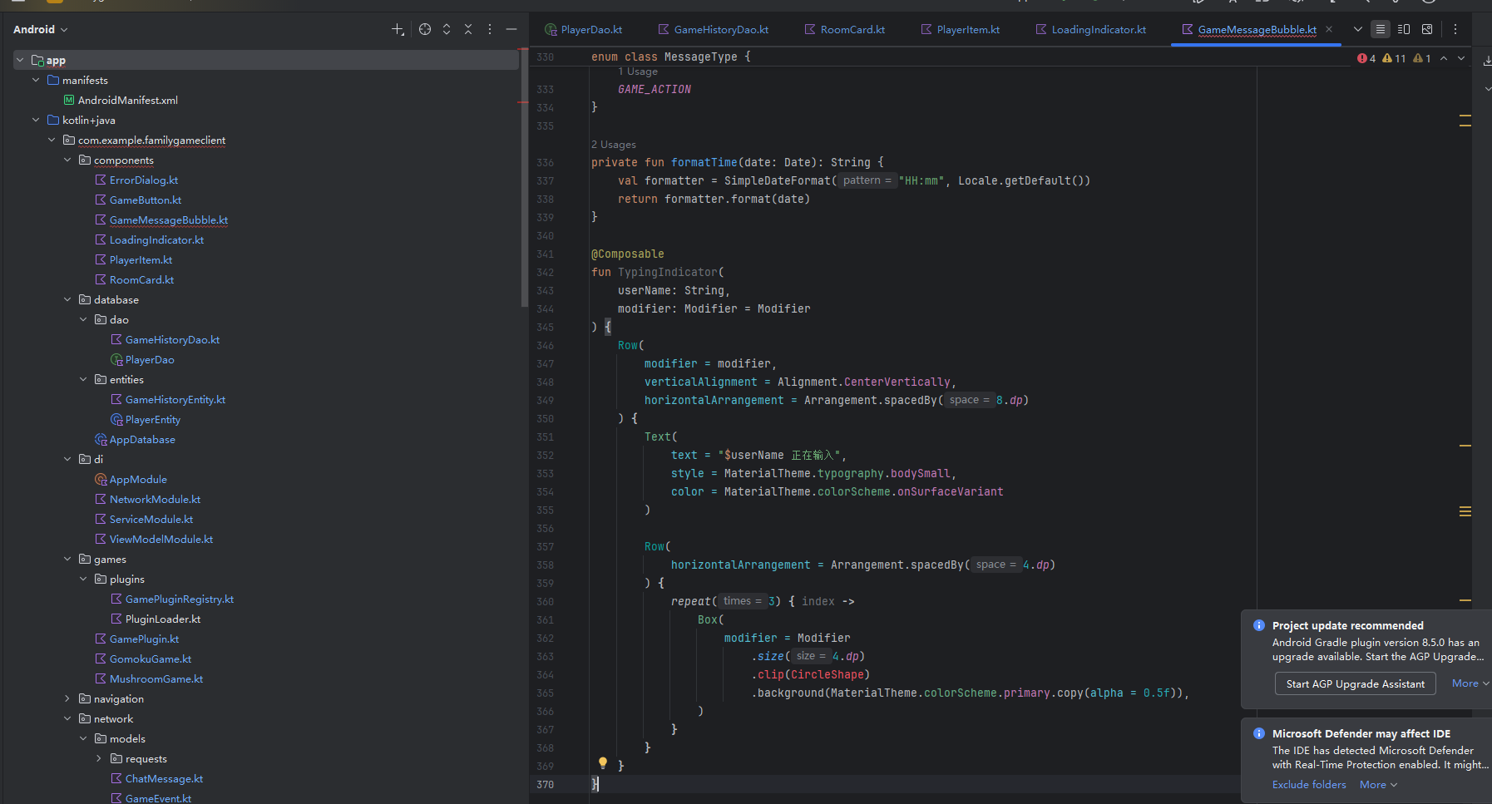The image size is (1492, 804).
Task: Switch to the PlayerDao.kt tab
Action: tap(590, 29)
